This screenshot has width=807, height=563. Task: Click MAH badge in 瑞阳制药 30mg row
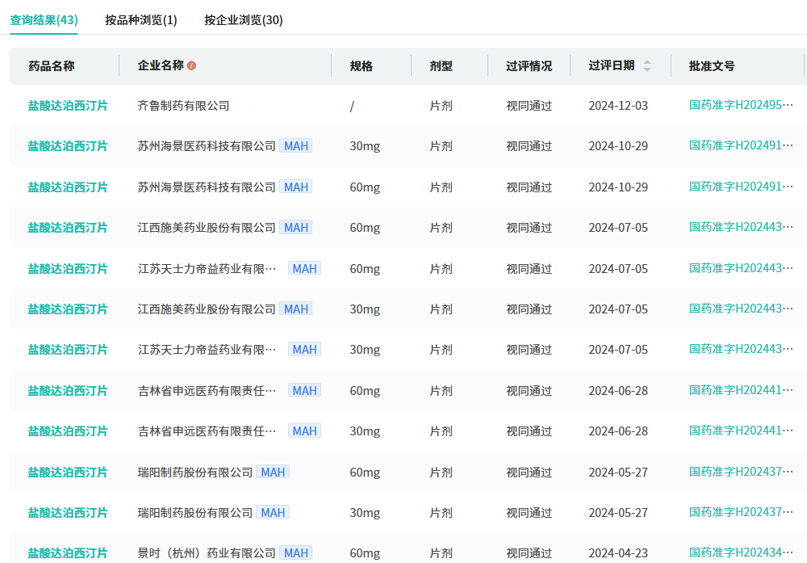pos(273,513)
